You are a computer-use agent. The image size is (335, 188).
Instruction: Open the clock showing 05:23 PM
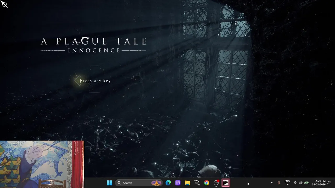tap(319, 183)
